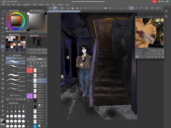Screen dimensions: 171x128
Task: Select the Mapping pen sub tool
Action: pos(16,71)
